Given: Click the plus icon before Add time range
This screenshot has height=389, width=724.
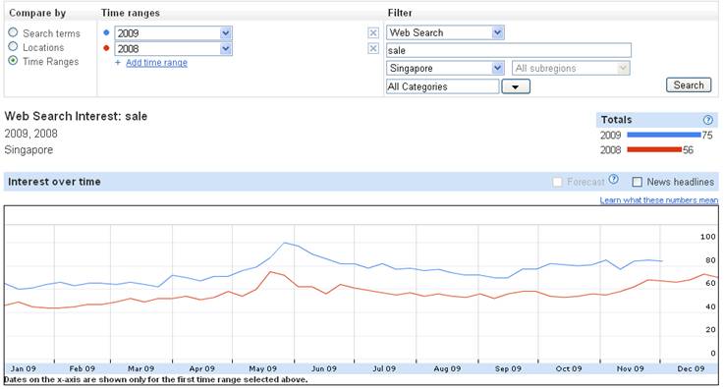Looking at the screenshot, I should click(x=118, y=62).
